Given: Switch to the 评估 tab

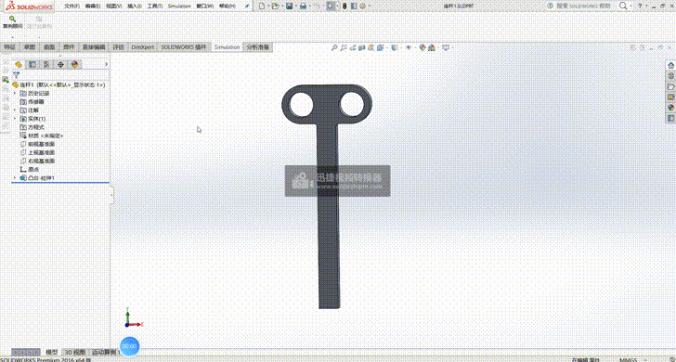Looking at the screenshot, I should (119, 47).
